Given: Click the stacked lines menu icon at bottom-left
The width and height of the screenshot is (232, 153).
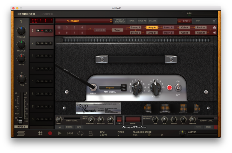Looking at the screenshot, I should pyautogui.click(x=21, y=133).
